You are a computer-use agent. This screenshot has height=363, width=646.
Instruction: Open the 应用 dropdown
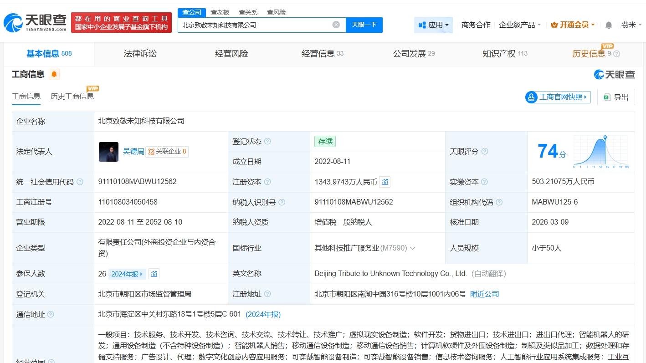(433, 26)
